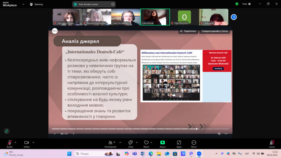This screenshot has width=281, height=158.
Task: Expand video options arrow next to Video
Action: [x=33, y=143]
